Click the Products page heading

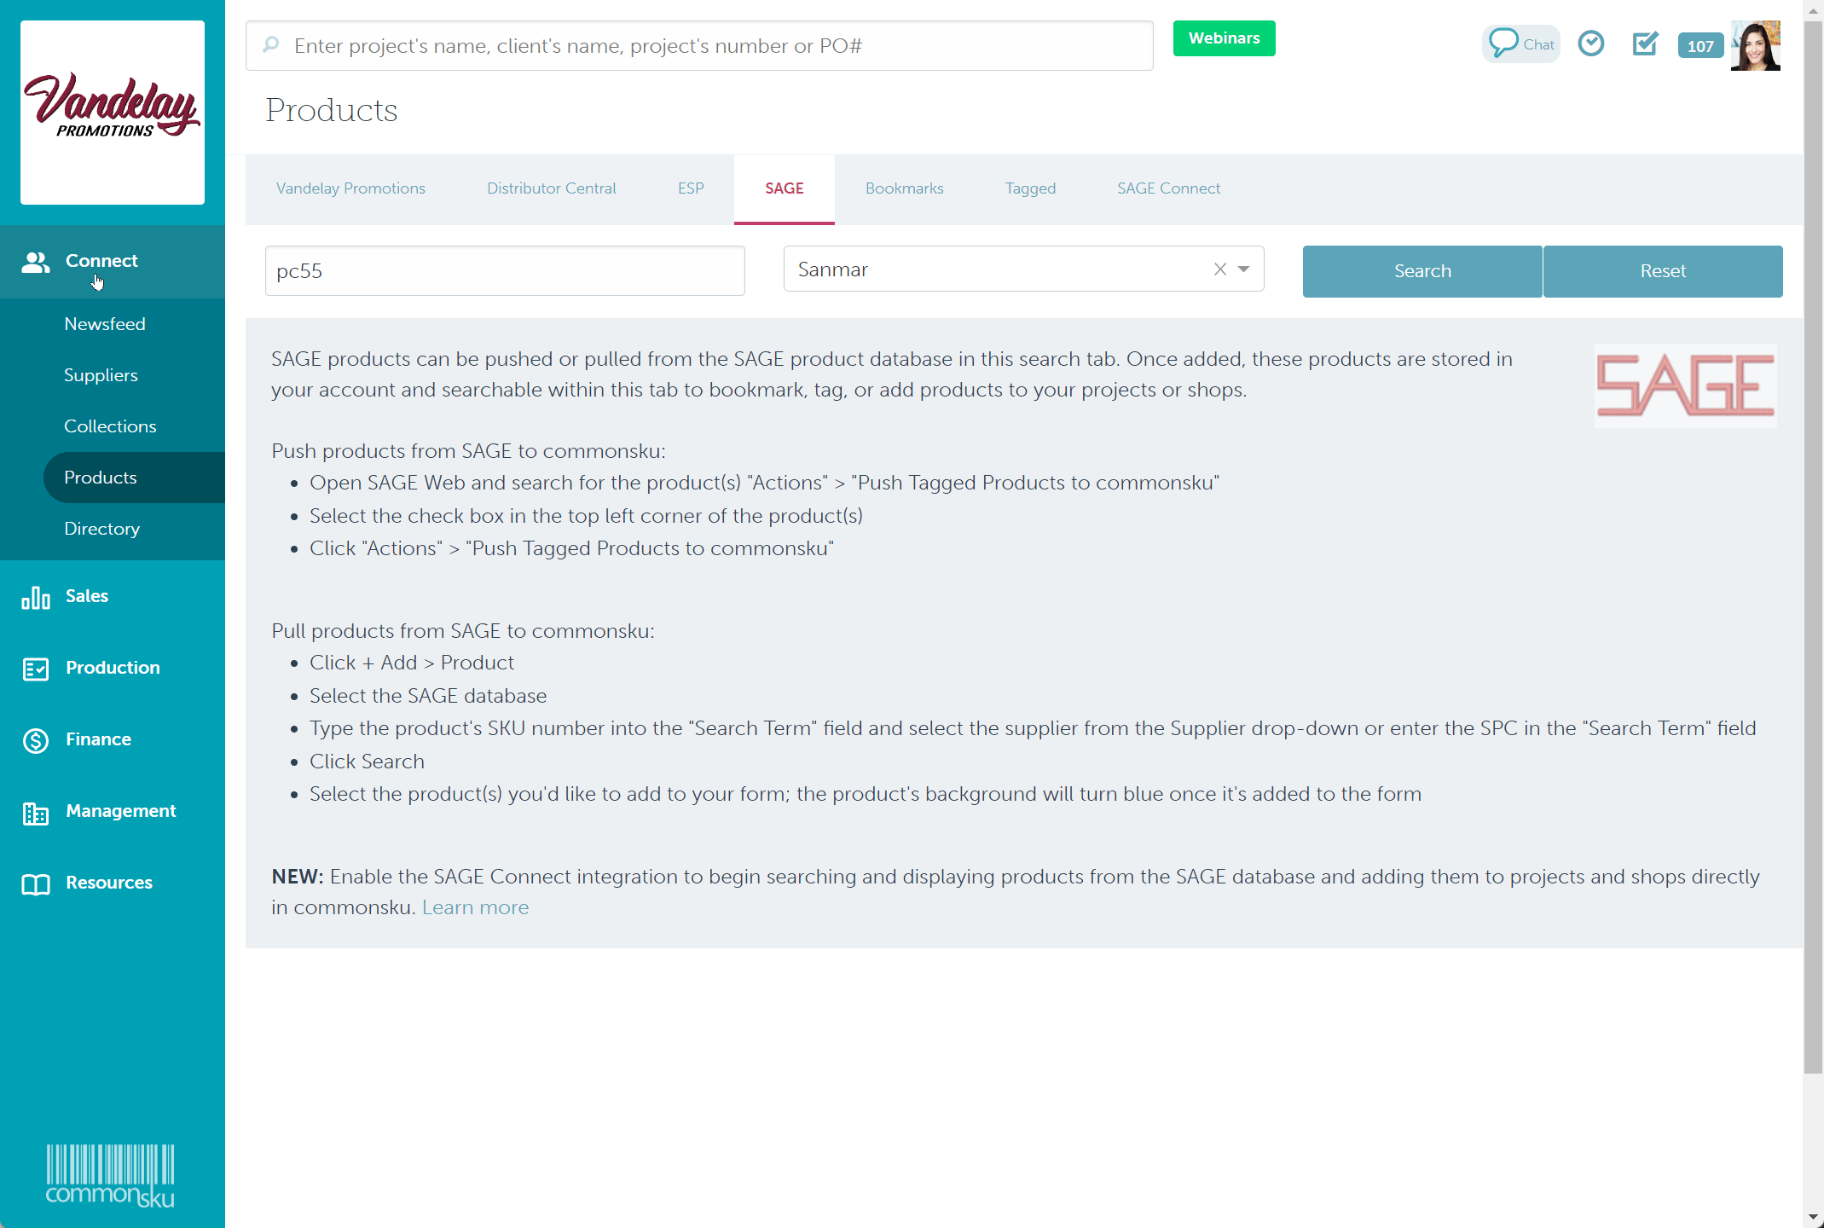tap(331, 111)
